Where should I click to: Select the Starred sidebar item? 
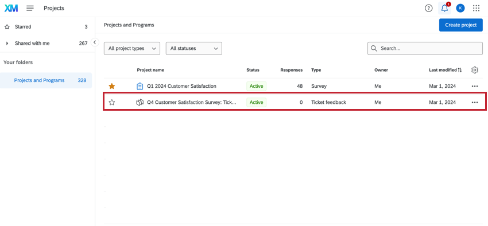(x=46, y=27)
